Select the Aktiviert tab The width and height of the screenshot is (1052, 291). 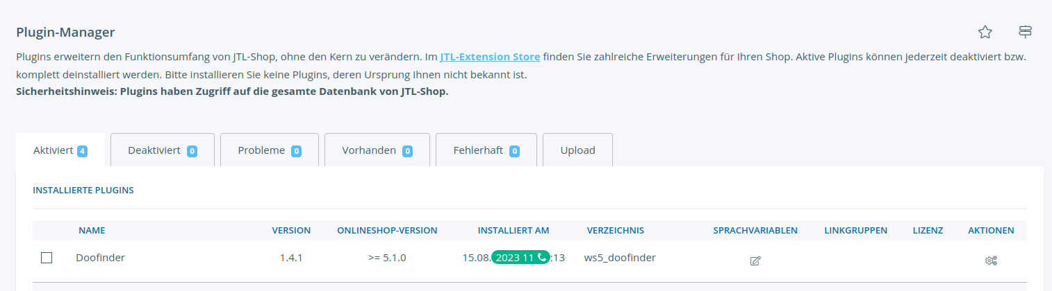pos(60,150)
